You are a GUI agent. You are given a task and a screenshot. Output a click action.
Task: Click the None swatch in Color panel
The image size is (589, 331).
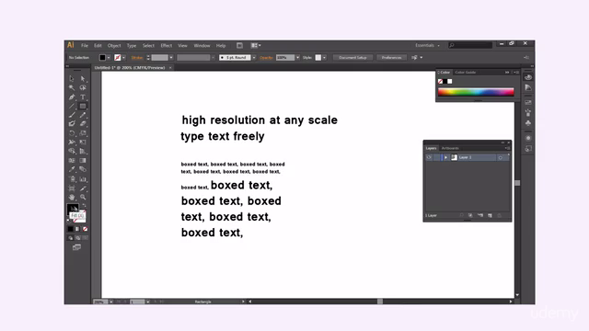(x=440, y=81)
